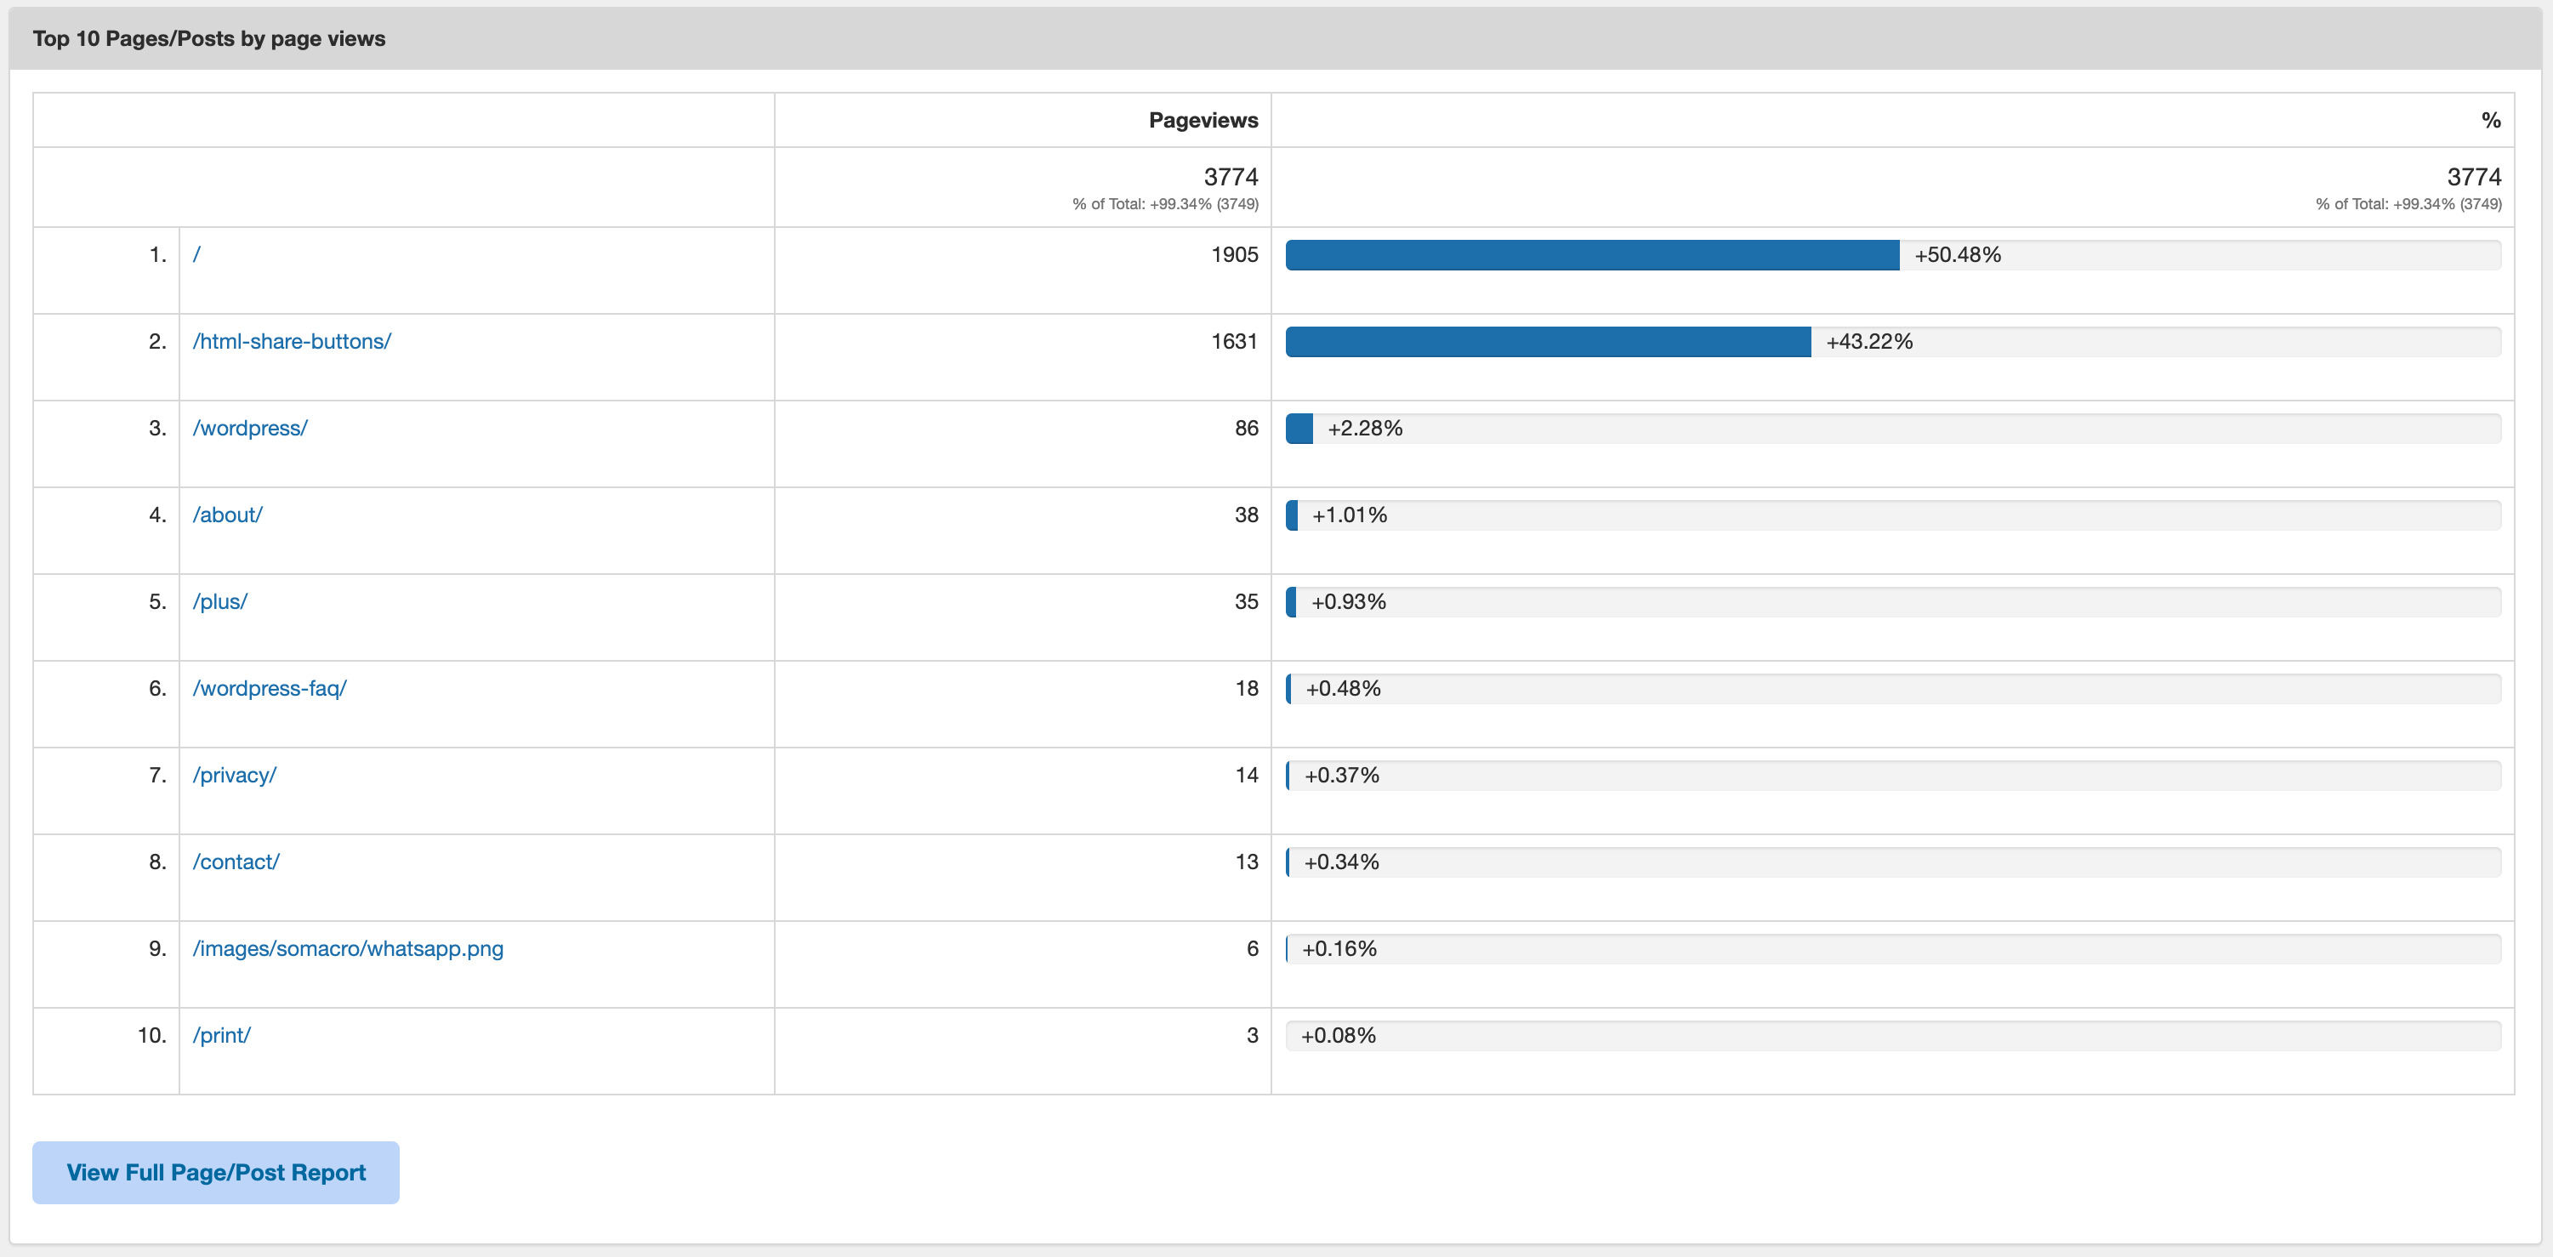Open the /wordpress/ page link
2553x1257 pixels.
(250, 429)
